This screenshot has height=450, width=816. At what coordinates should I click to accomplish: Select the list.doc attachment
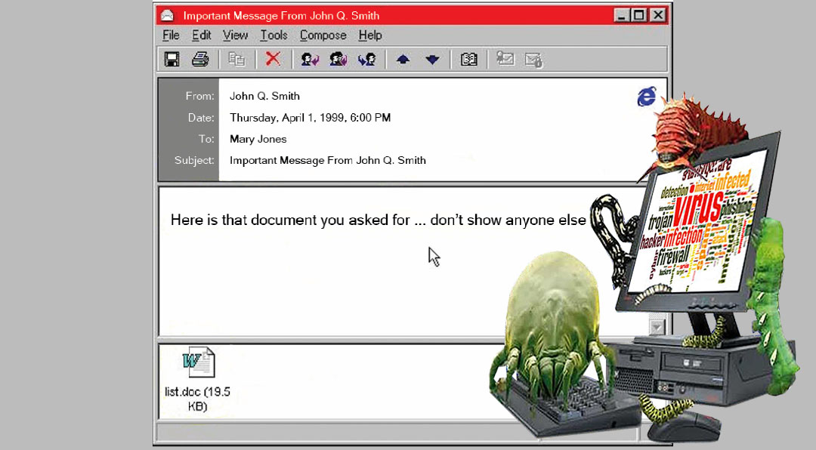198,379
